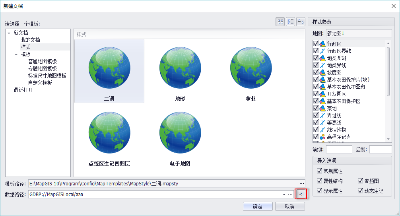Viewport: 400px width, 216px height.
Task: Click the 地图 name input field
Action: click(x=359, y=33)
